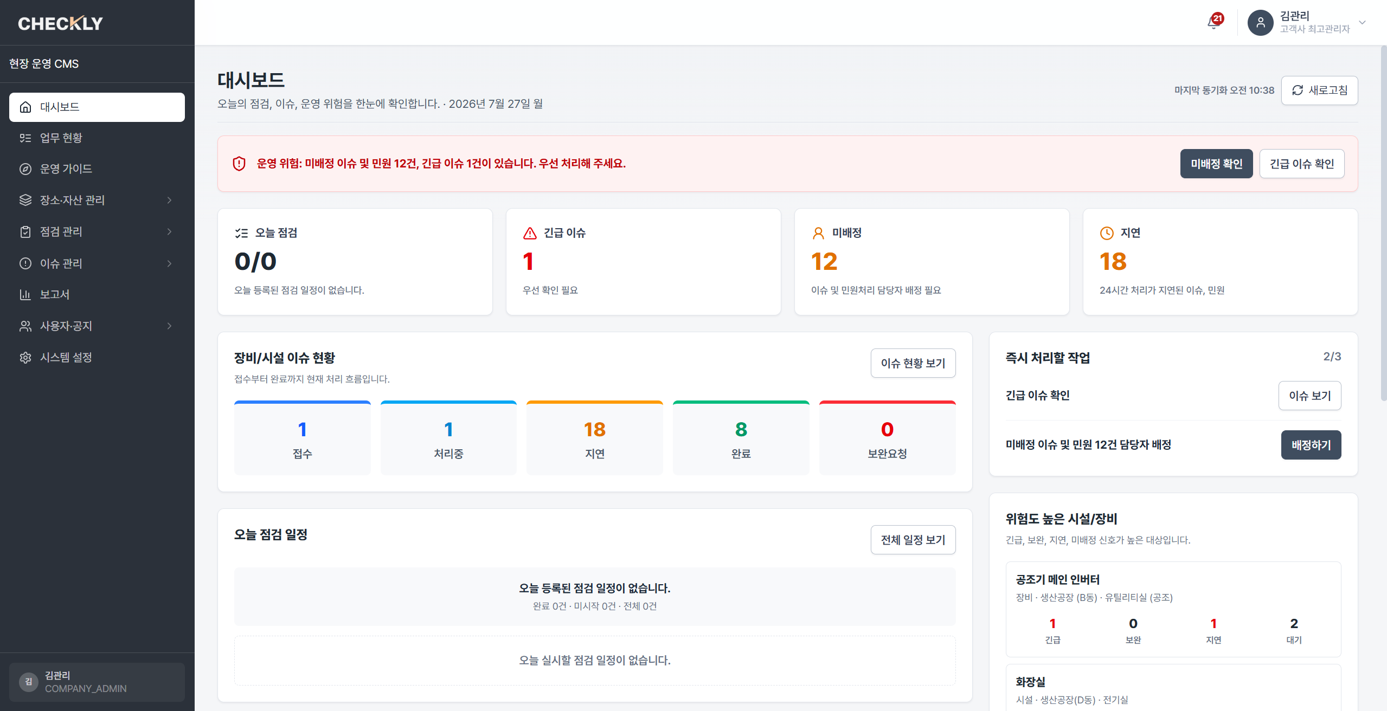The height and width of the screenshot is (711, 1387).
Task: Click the 이슈 현황 보기 button
Action: tap(913, 363)
